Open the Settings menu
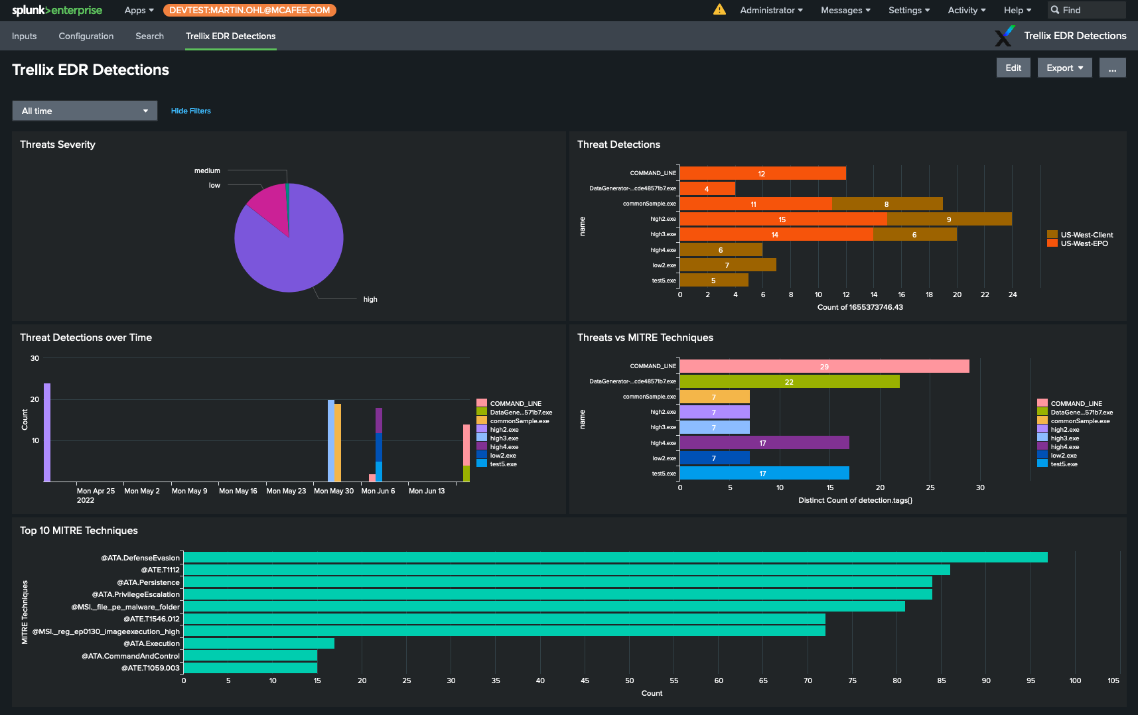This screenshot has width=1138, height=715. pos(908,10)
